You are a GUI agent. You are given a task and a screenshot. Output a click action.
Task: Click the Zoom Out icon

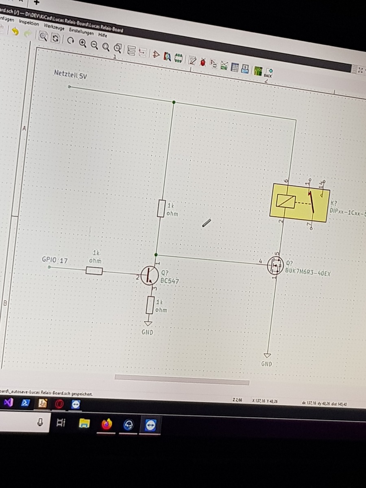point(94,44)
